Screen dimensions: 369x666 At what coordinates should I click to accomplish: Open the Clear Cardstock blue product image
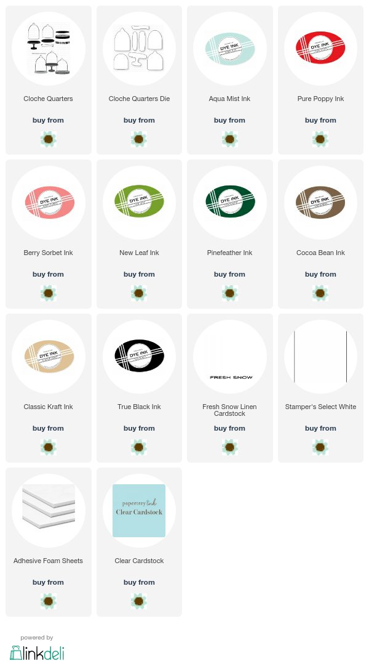pyautogui.click(x=139, y=511)
